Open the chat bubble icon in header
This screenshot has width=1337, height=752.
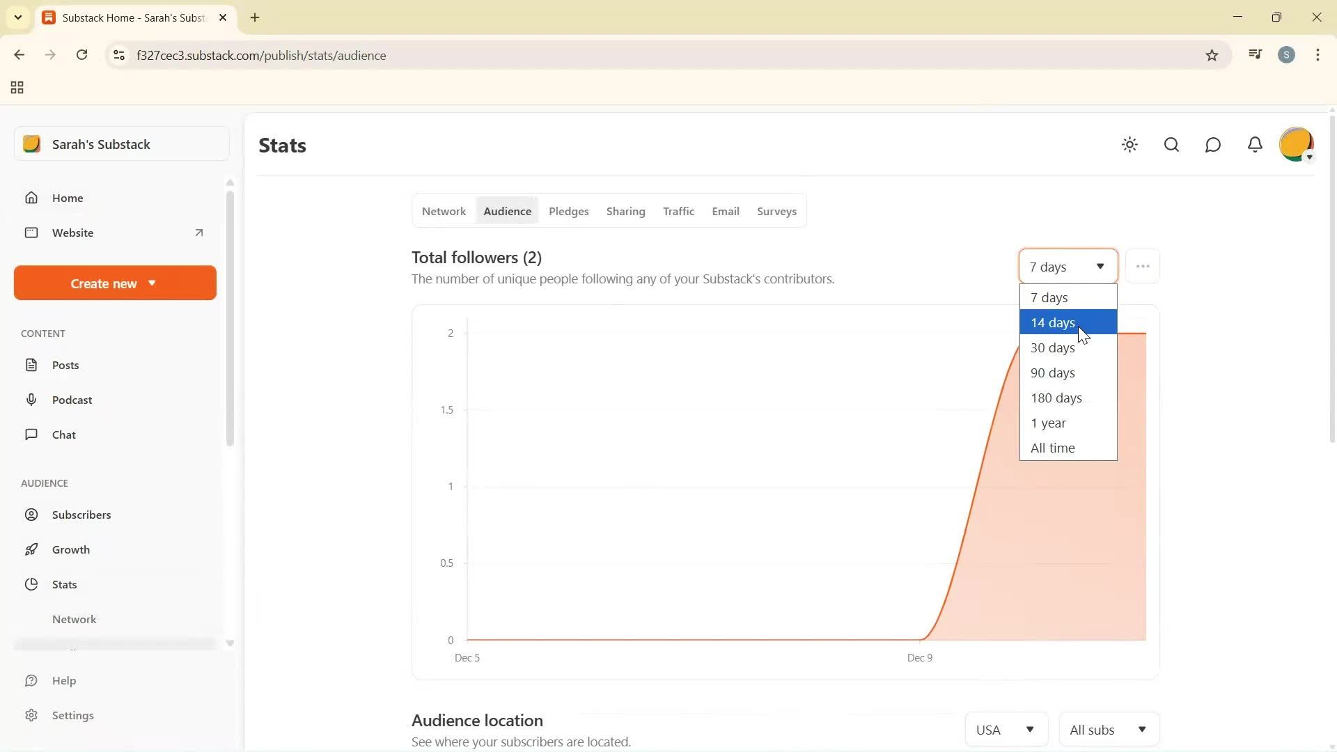click(x=1212, y=145)
